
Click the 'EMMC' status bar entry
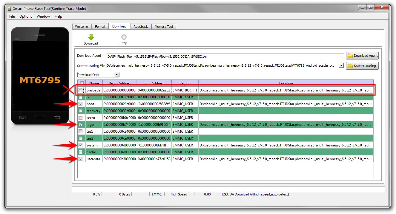click(x=156, y=194)
